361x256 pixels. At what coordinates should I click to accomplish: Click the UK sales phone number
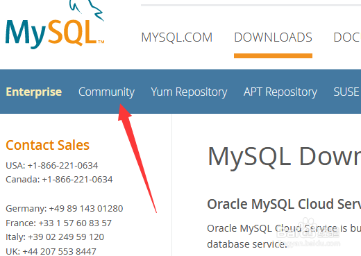[x=59, y=251]
